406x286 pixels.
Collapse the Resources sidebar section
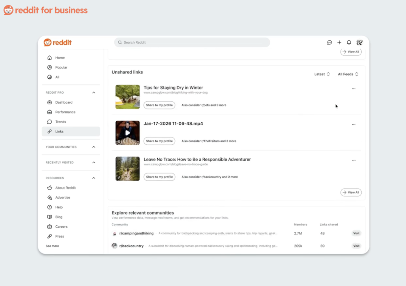click(94, 178)
